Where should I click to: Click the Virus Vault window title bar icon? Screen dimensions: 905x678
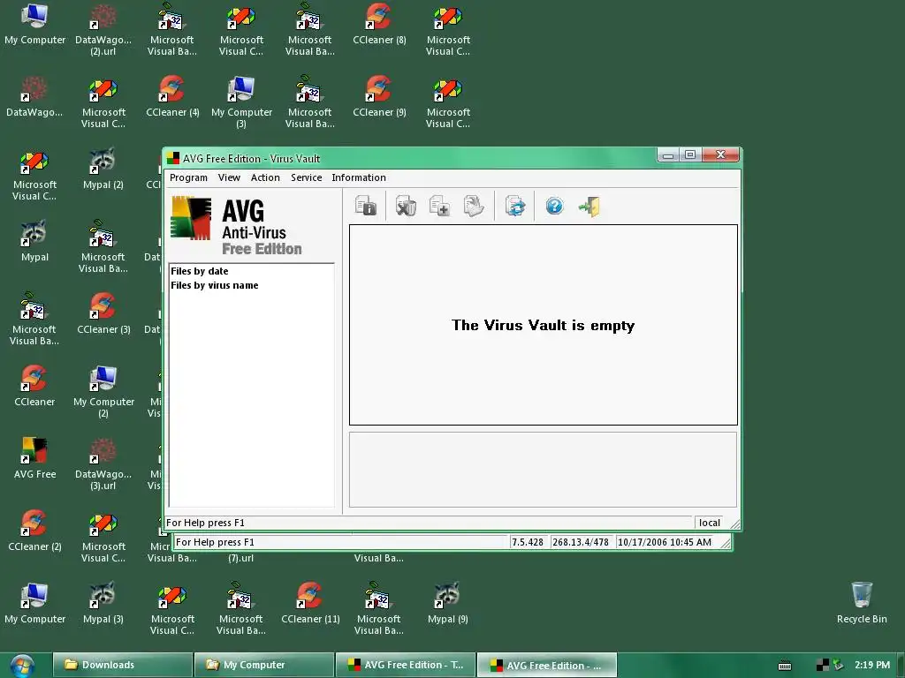coord(173,158)
